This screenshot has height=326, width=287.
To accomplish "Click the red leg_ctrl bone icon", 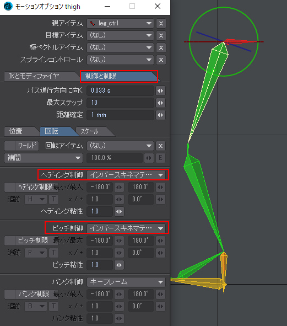I will [x=93, y=23].
